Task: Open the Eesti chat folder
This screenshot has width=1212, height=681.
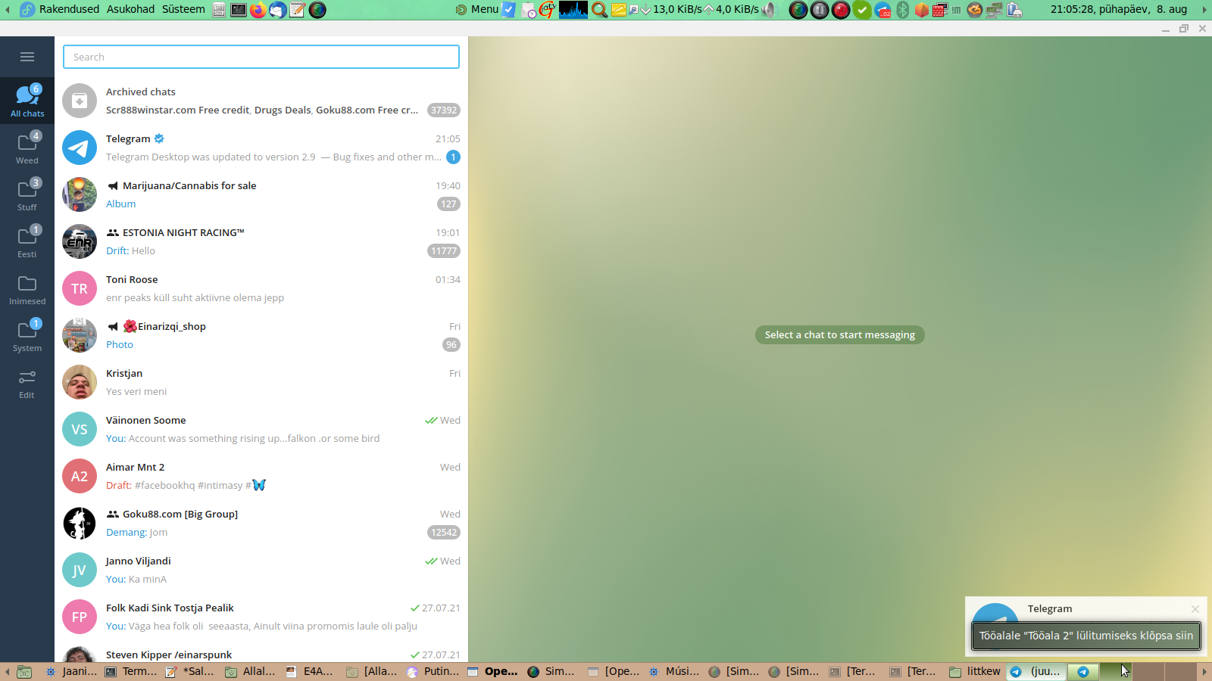Action: click(27, 242)
